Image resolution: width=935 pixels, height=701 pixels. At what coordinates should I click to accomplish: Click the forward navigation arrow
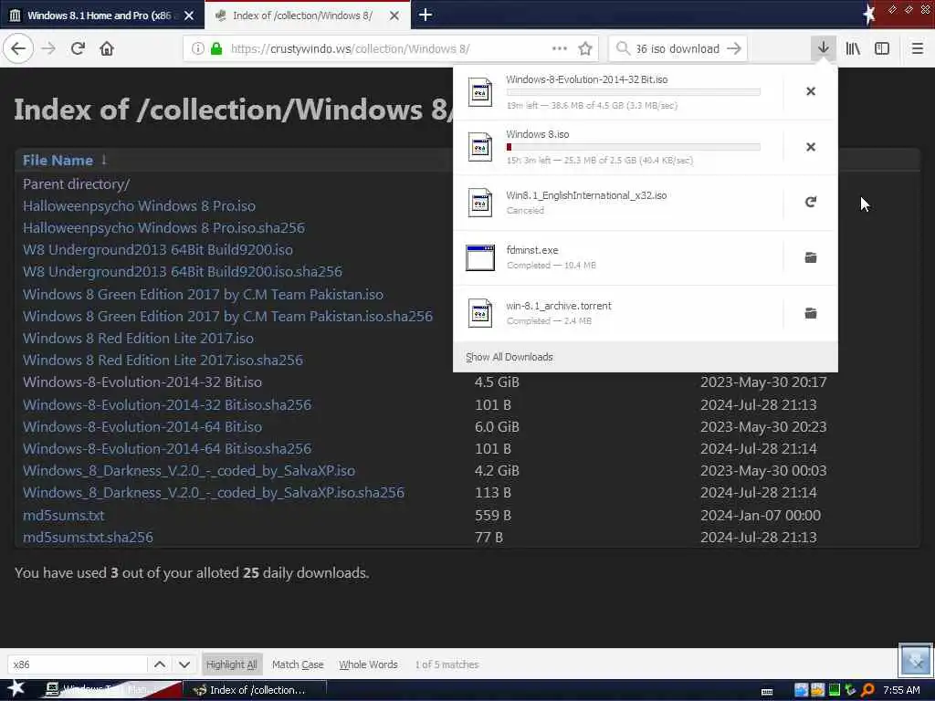(48, 48)
